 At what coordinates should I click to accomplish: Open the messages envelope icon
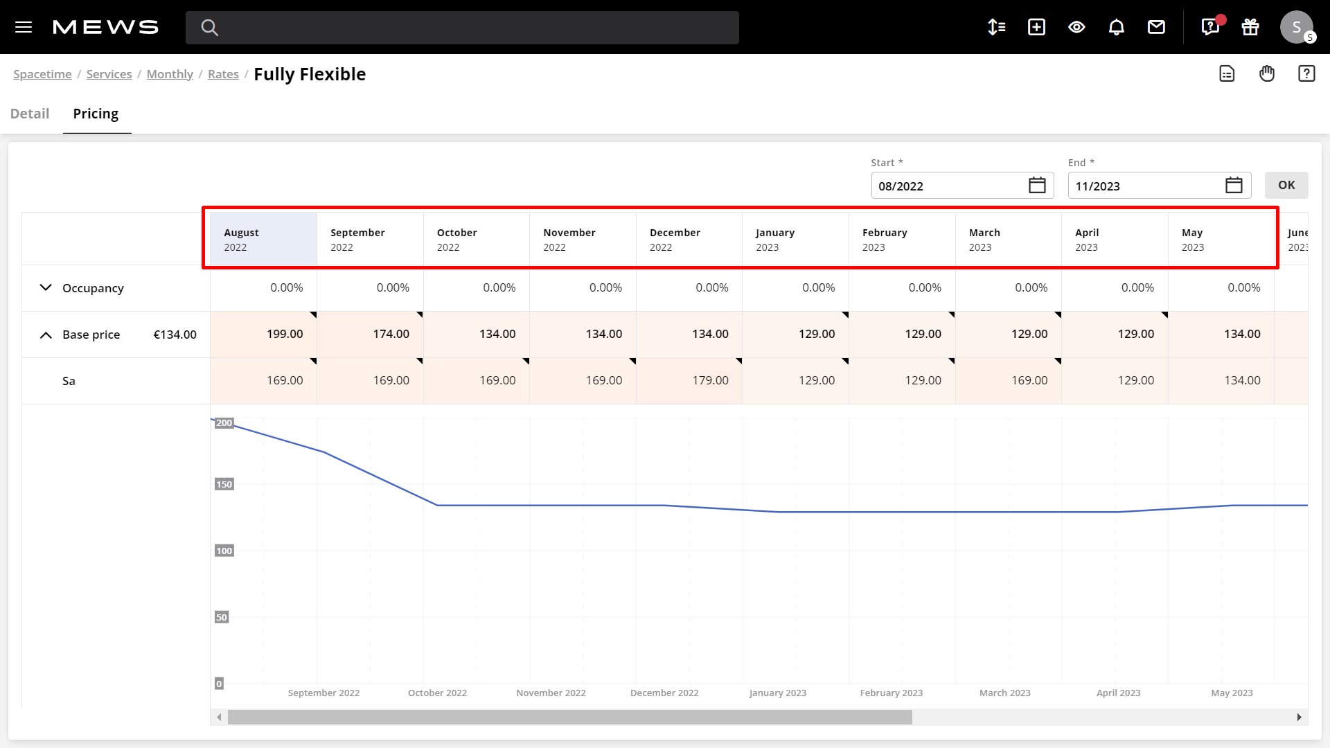tap(1157, 27)
